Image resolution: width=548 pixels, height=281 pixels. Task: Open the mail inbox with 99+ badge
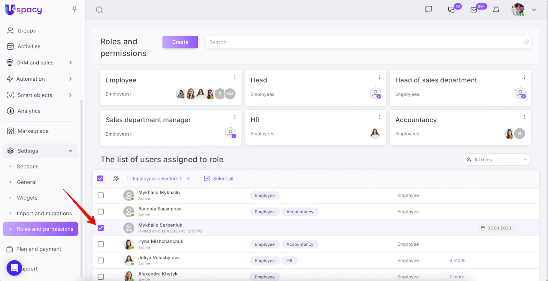pyautogui.click(x=474, y=10)
